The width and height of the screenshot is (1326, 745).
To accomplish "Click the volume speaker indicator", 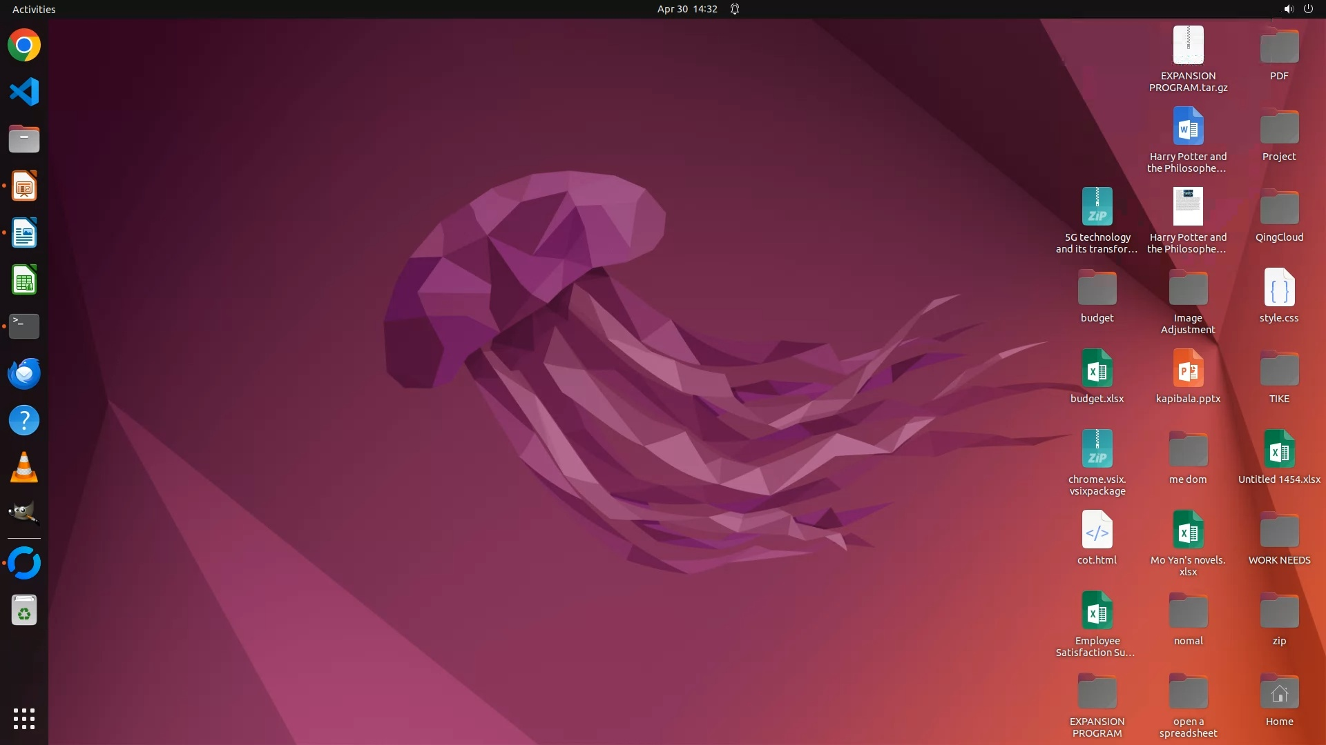I will [x=1288, y=9].
